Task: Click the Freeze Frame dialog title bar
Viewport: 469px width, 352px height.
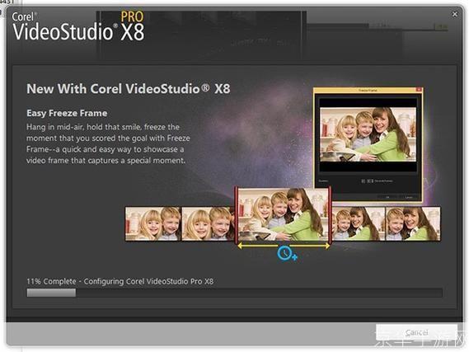Action: pyautogui.click(x=368, y=90)
